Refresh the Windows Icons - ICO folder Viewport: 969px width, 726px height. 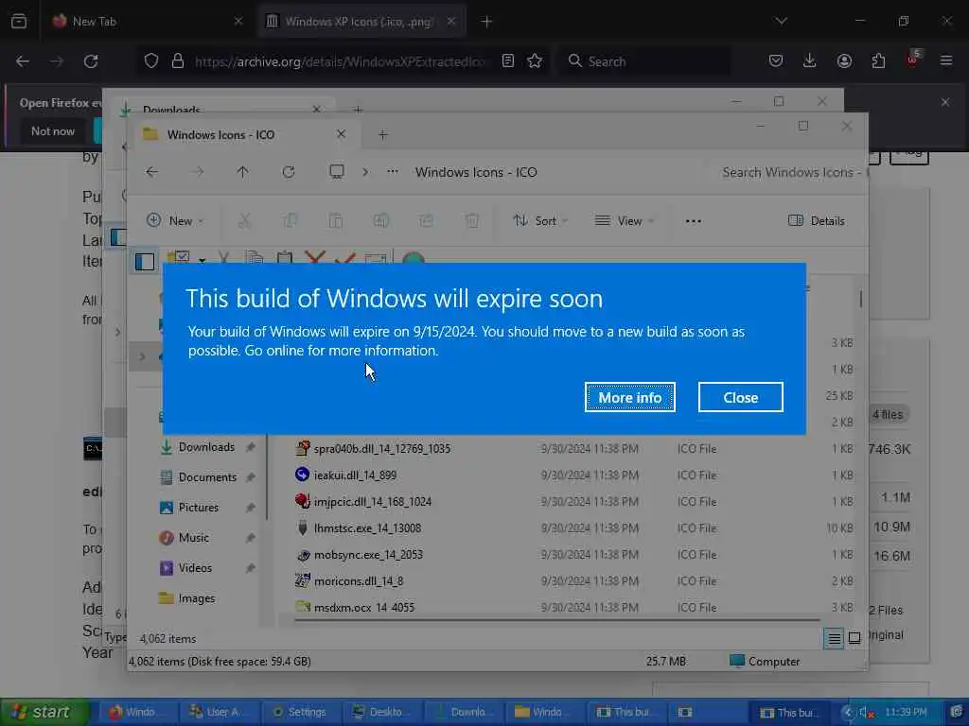(288, 172)
